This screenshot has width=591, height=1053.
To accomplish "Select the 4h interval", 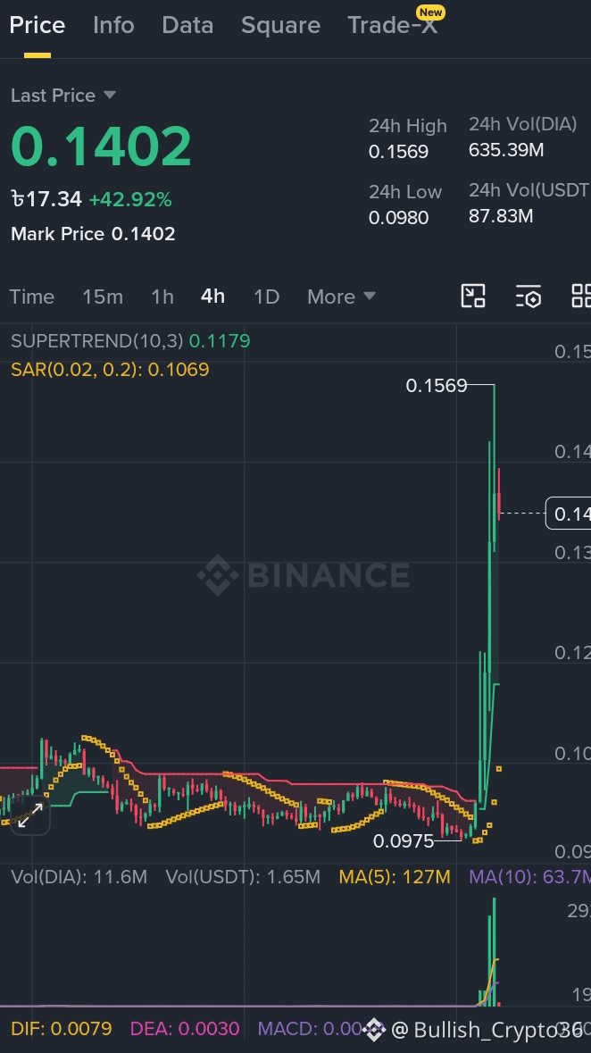I will [212, 297].
